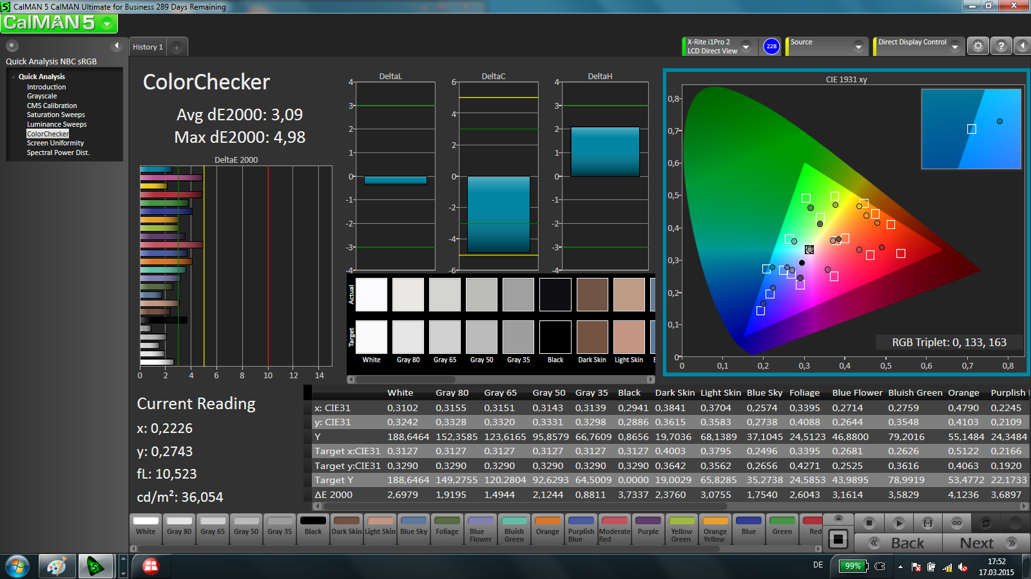Click the stop measurement button

pyautogui.click(x=869, y=523)
